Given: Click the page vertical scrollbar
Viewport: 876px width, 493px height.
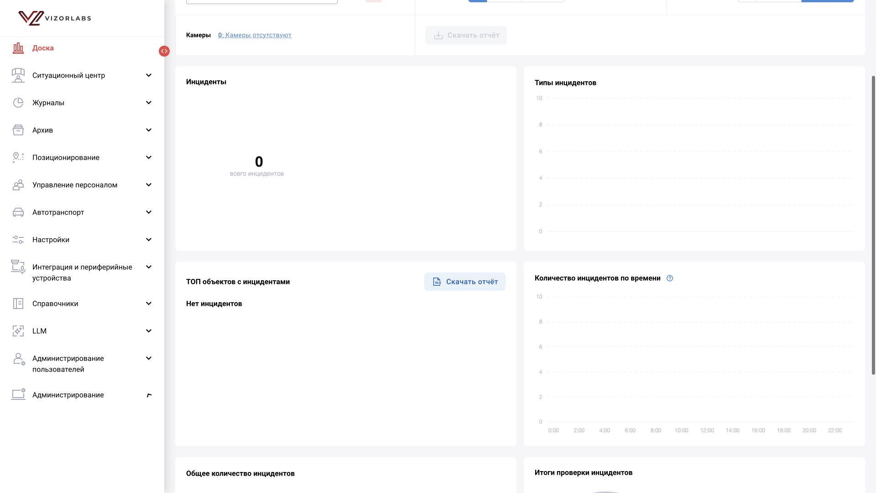Looking at the screenshot, I should (x=873, y=225).
